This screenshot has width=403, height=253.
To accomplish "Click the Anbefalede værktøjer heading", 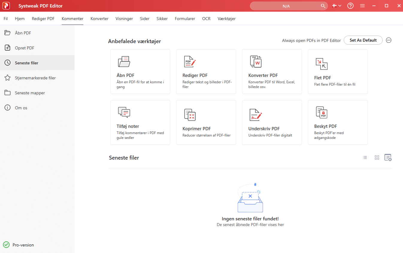I will click(x=134, y=41).
